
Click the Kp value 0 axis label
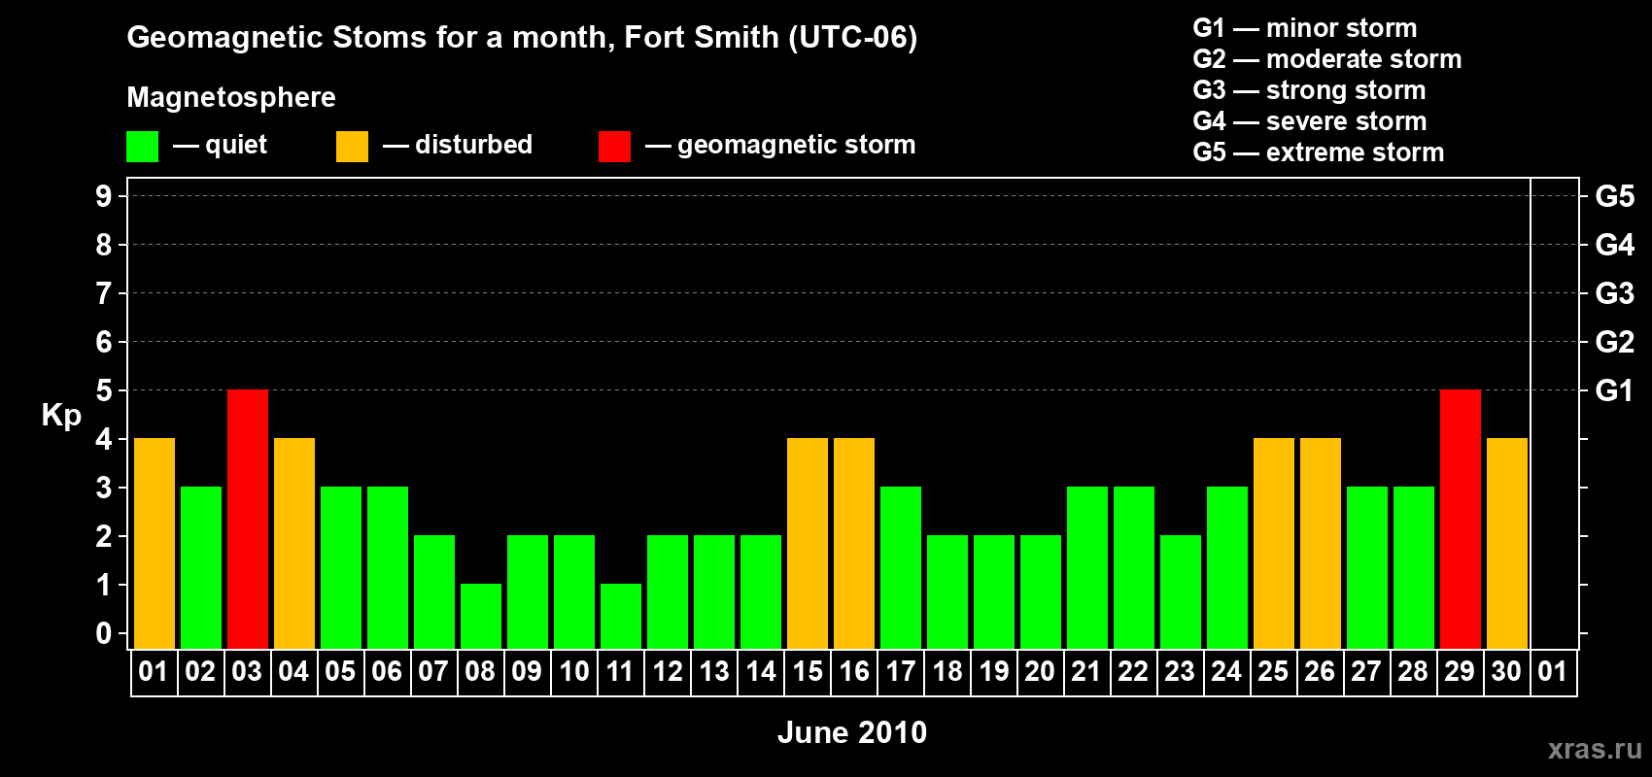[104, 633]
